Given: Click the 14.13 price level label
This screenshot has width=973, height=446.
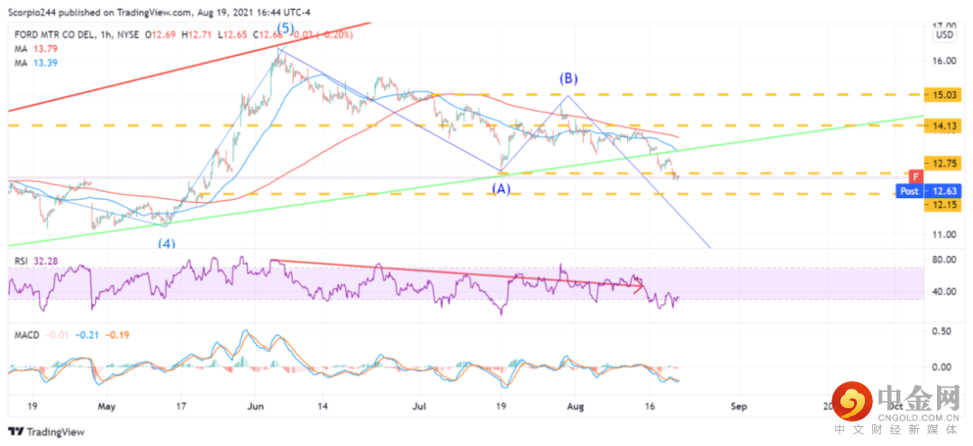Looking at the screenshot, I should click(x=941, y=125).
